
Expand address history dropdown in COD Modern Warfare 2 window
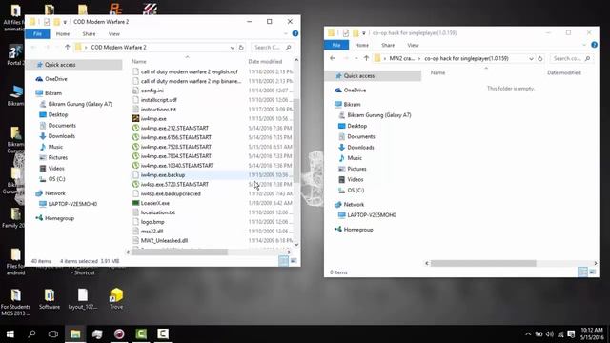tap(233, 48)
